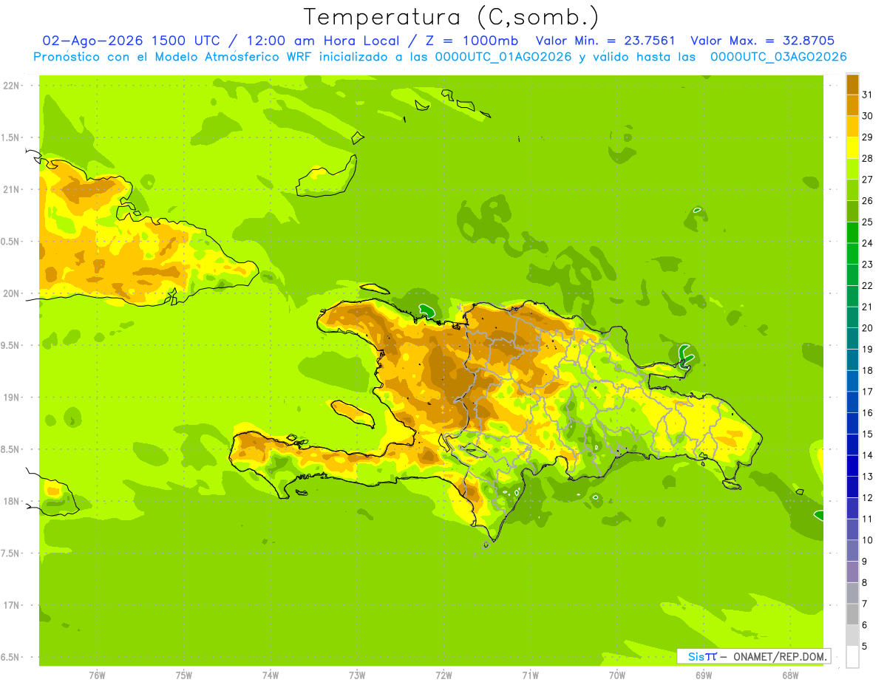
Task: Click the longitude label "69W"
Action: point(704,675)
